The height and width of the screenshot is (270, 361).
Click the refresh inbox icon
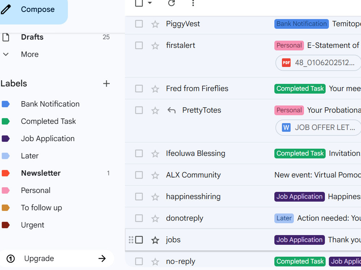pos(171,3)
